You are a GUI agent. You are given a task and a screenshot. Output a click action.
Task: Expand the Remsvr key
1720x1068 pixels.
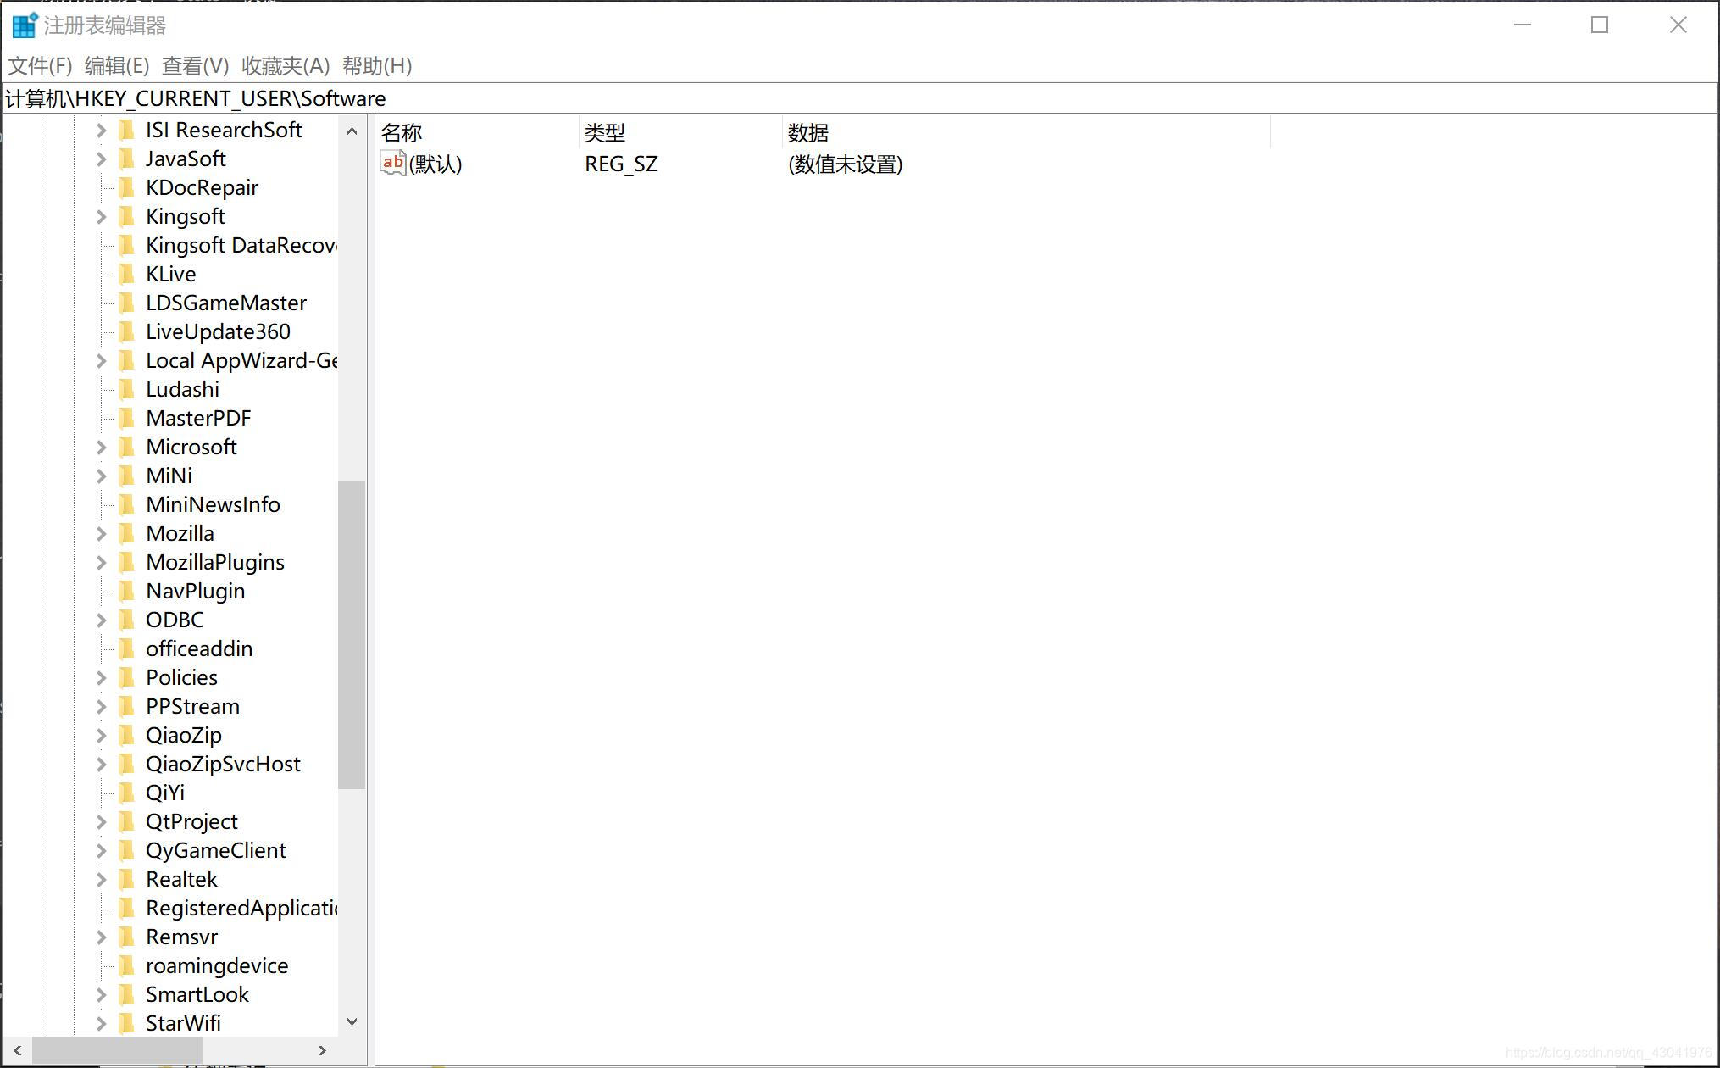[x=101, y=937]
